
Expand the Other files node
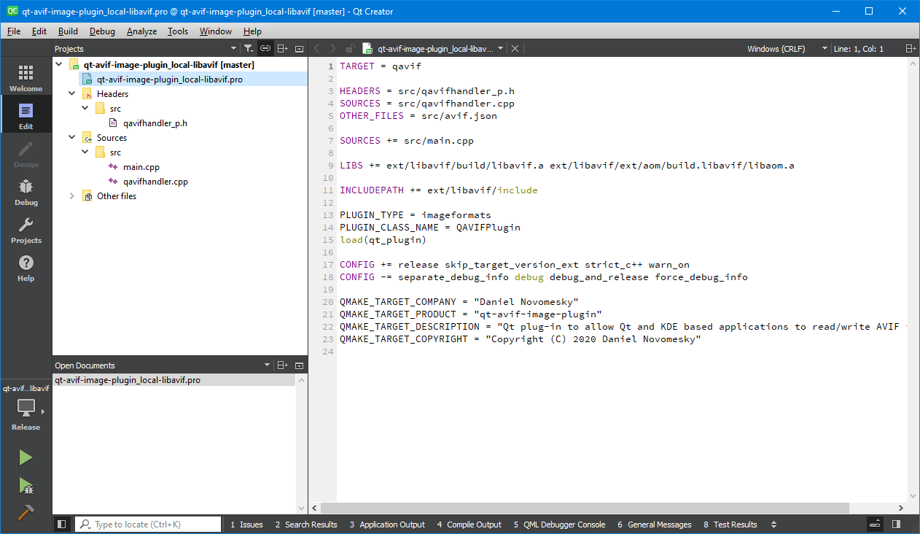[71, 196]
